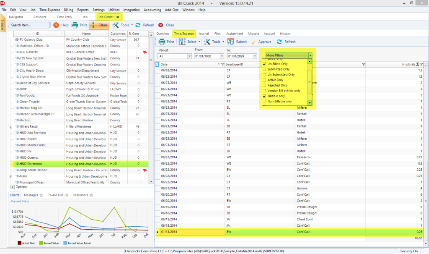Open the To date dropdown
Screen dimensions: 429x254
(255, 56)
